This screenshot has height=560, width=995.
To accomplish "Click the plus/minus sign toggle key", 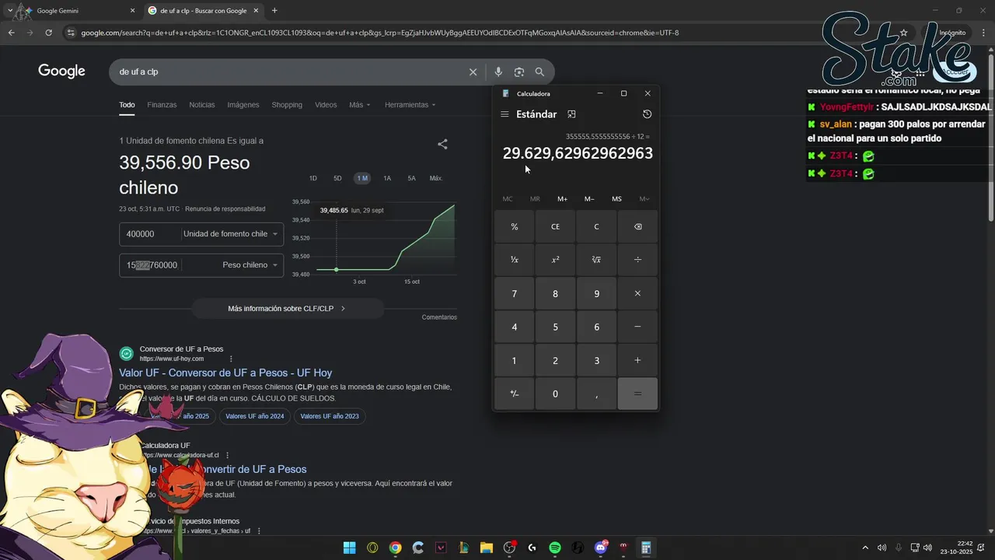I will click(x=514, y=394).
